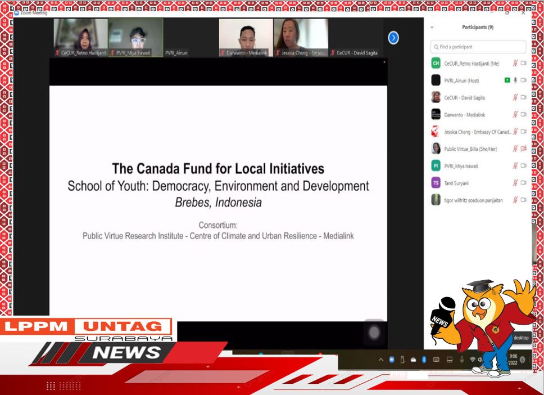Click PVRI_Ainun (Host) microphone icon in list

click(515, 80)
